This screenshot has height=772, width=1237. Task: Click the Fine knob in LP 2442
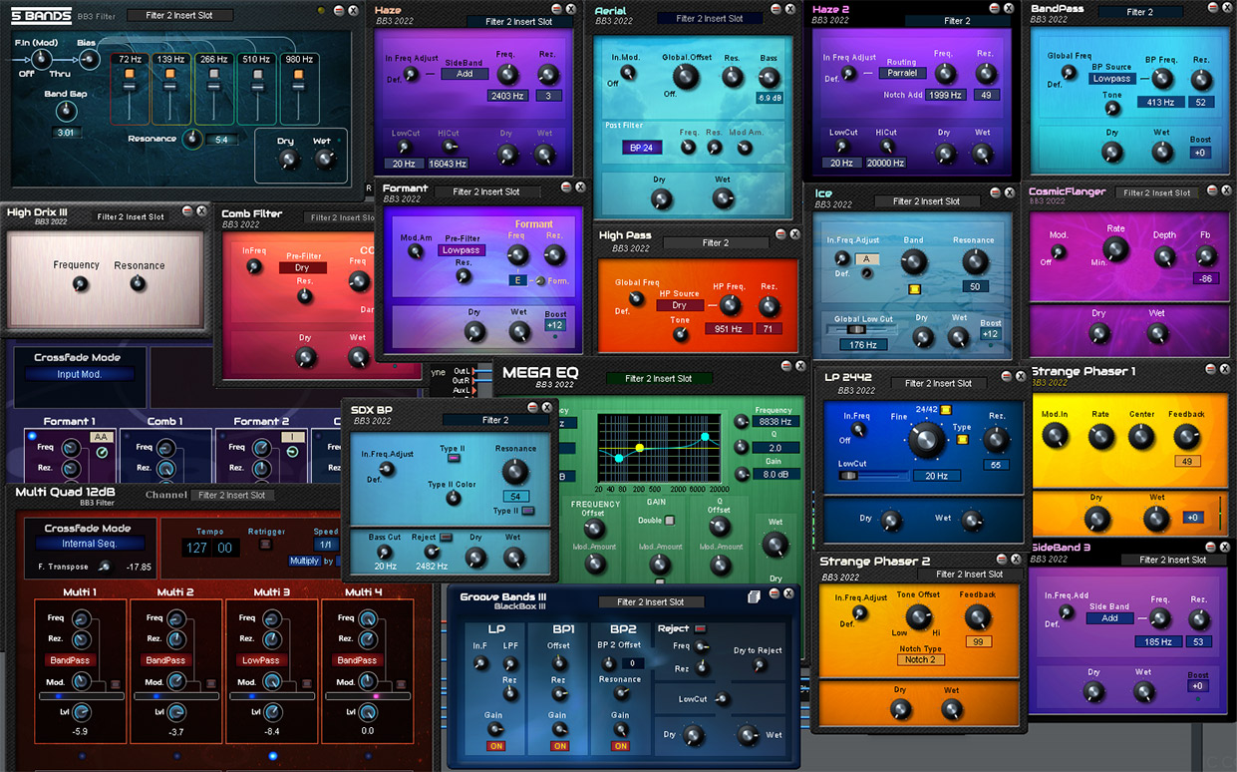pos(926,440)
